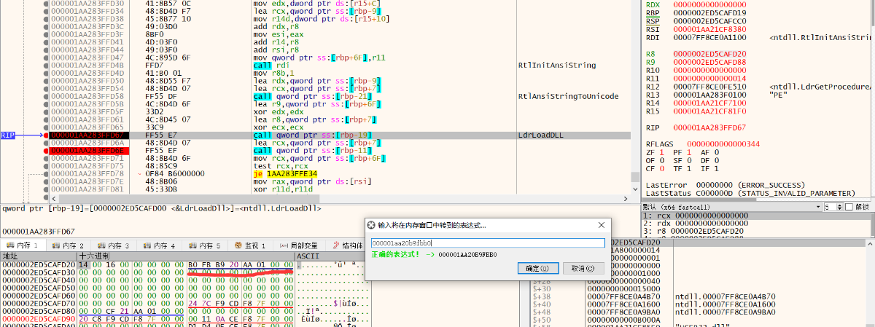
Task: Click the RSP register value 0000002ED5CAFCC0
Action: click(711, 21)
